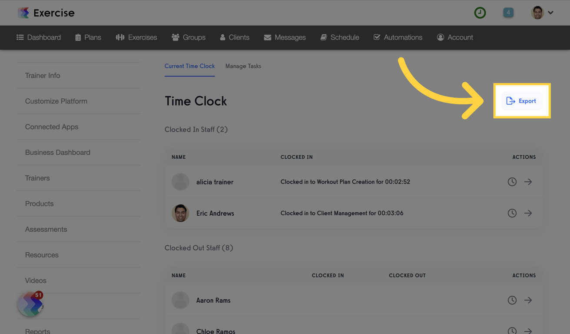570x334 pixels.
Task: Click the name Aaron Rams
Action: coord(213,300)
